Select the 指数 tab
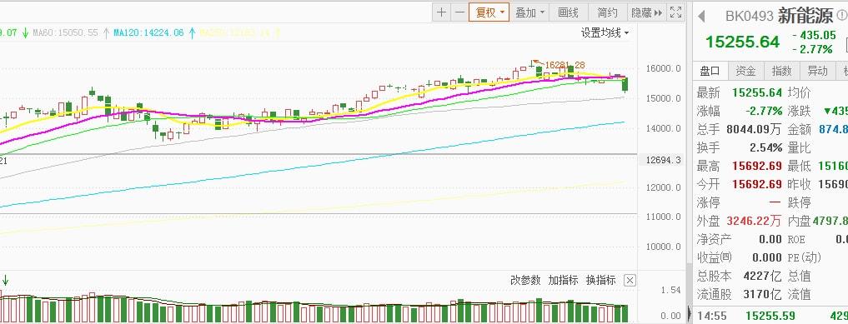The width and height of the screenshot is (848, 324). [x=781, y=71]
